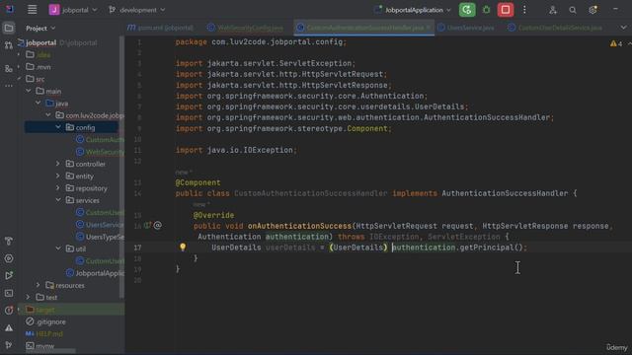632x355 pixels.
Task: Open the Commit tool window
Action: click(x=9, y=45)
